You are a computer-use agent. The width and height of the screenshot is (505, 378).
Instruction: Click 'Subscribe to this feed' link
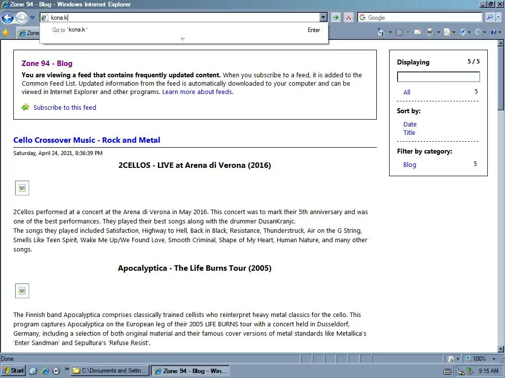(x=65, y=107)
